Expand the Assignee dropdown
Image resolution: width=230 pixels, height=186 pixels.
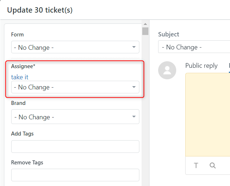[x=75, y=87]
